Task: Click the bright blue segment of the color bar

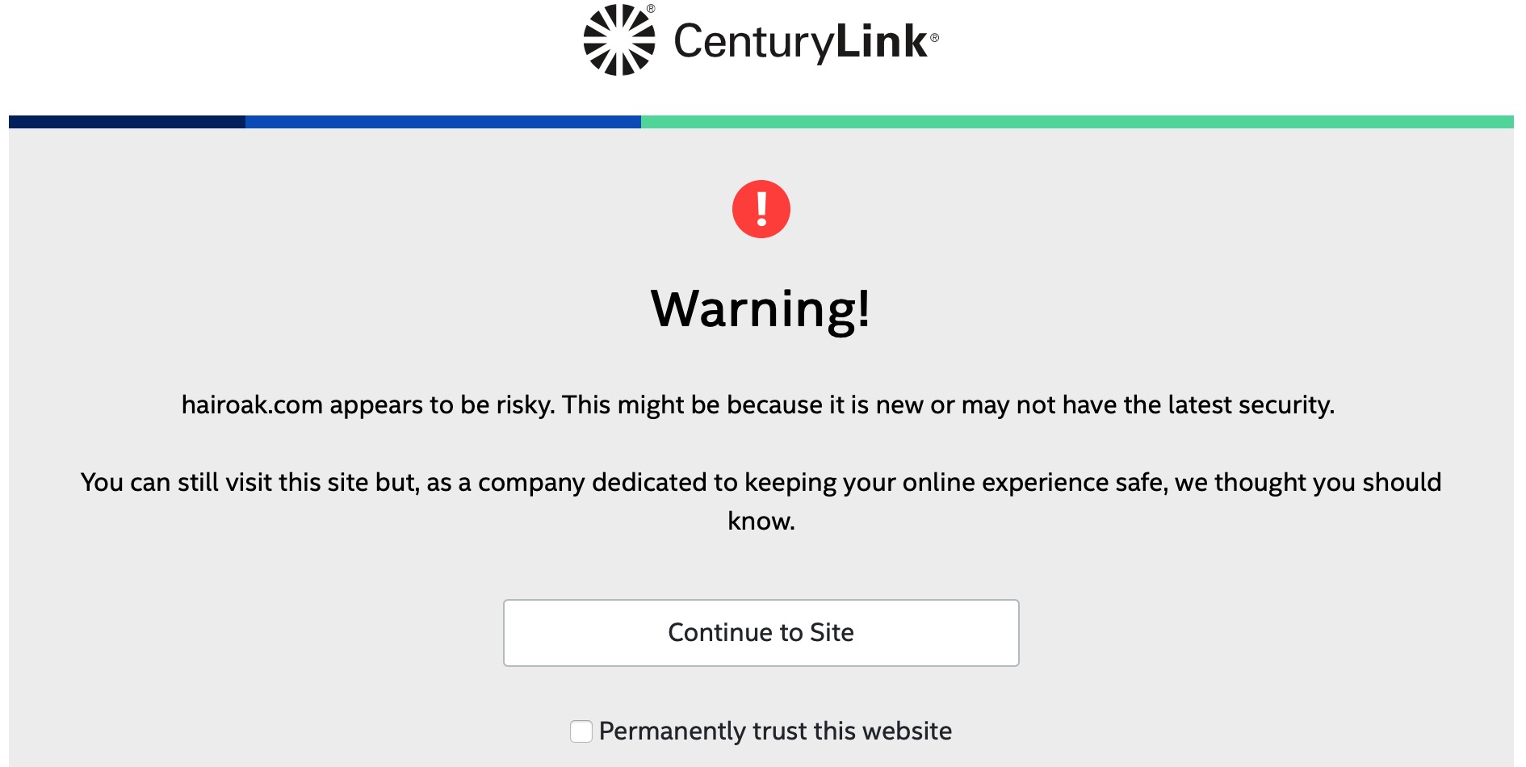Action: click(442, 122)
